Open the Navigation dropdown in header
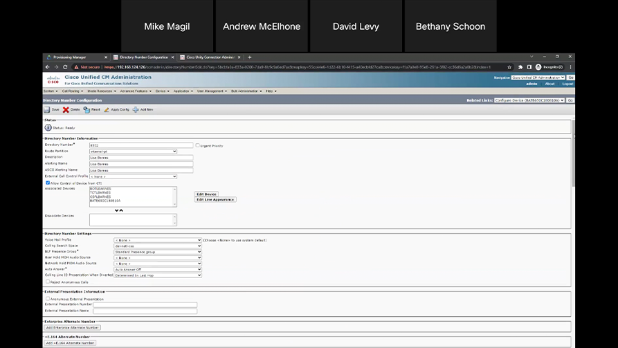 coord(538,77)
